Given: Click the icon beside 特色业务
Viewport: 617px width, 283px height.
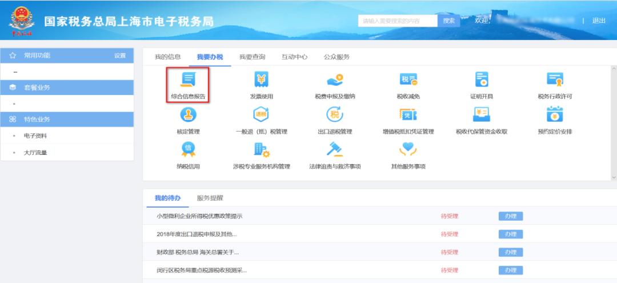Looking at the screenshot, I should click(13, 119).
